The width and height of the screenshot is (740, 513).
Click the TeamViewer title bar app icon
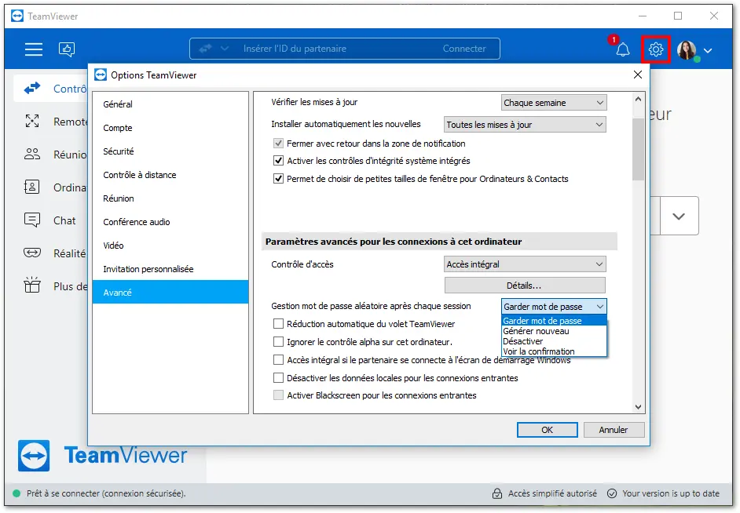(x=17, y=16)
